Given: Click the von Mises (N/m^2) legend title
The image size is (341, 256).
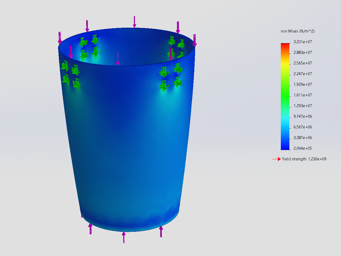Looking at the screenshot, I should [298, 31].
